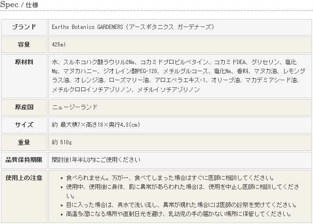Click the 開封後1年半以内にご使用ください text
The image size is (313, 224).
pos(96,160)
